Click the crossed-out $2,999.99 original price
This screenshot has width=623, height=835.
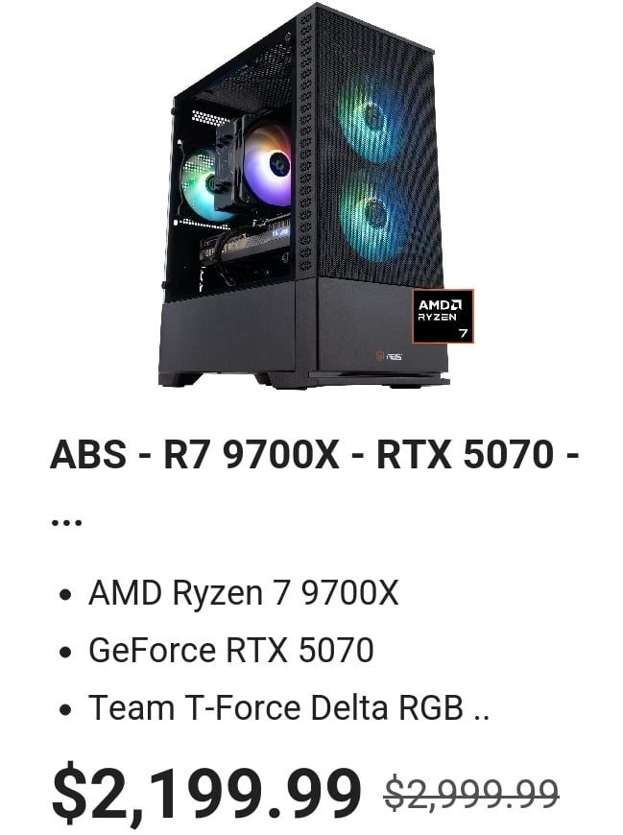pyautogui.click(x=471, y=794)
